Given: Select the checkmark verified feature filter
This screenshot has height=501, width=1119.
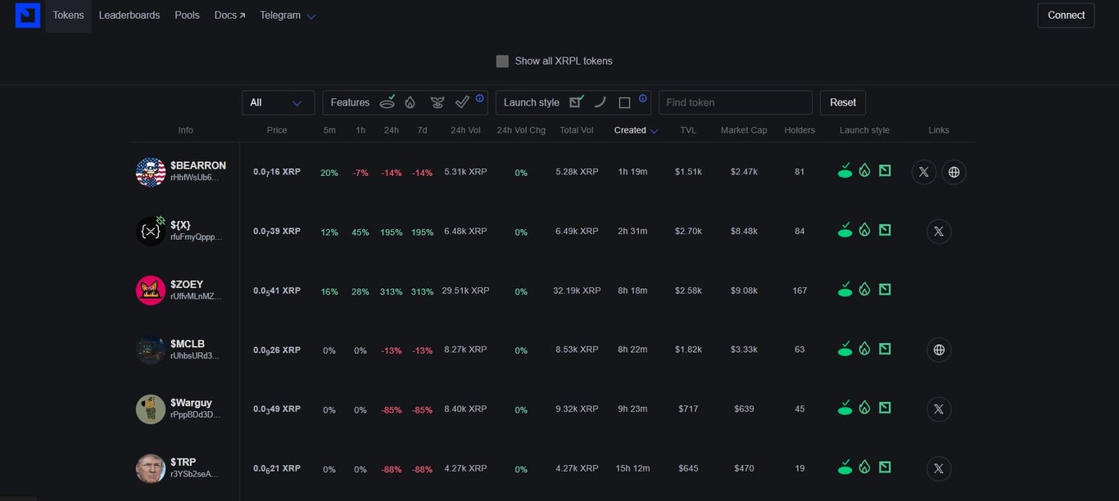Looking at the screenshot, I should click(x=461, y=102).
